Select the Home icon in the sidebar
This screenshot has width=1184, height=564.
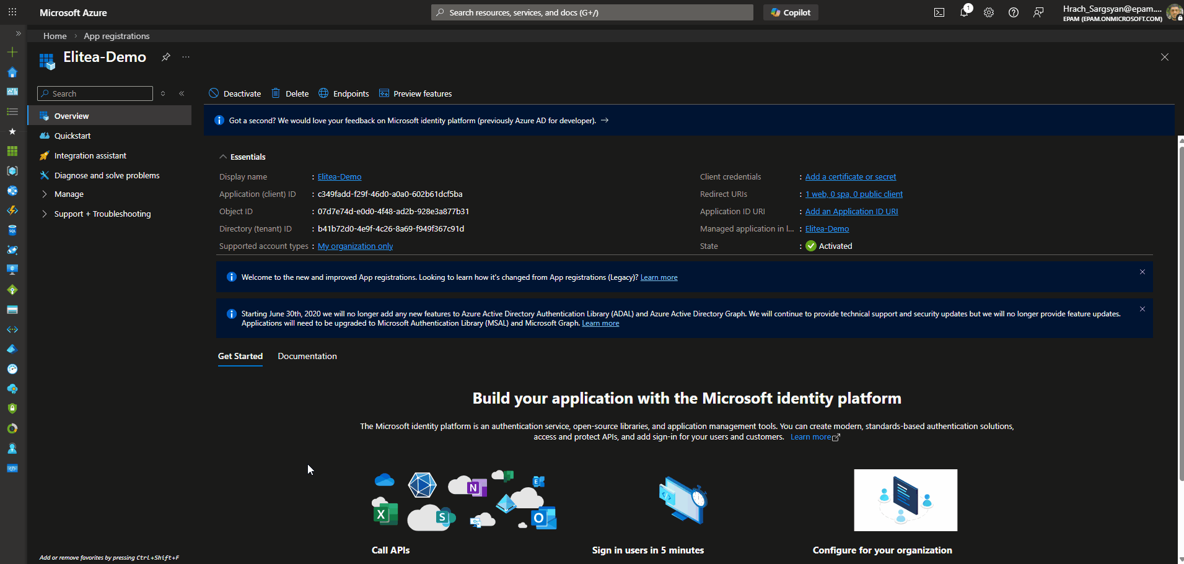[12, 72]
